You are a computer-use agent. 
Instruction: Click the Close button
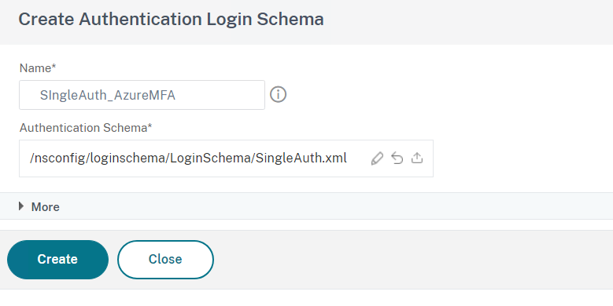click(x=165, y=260)
